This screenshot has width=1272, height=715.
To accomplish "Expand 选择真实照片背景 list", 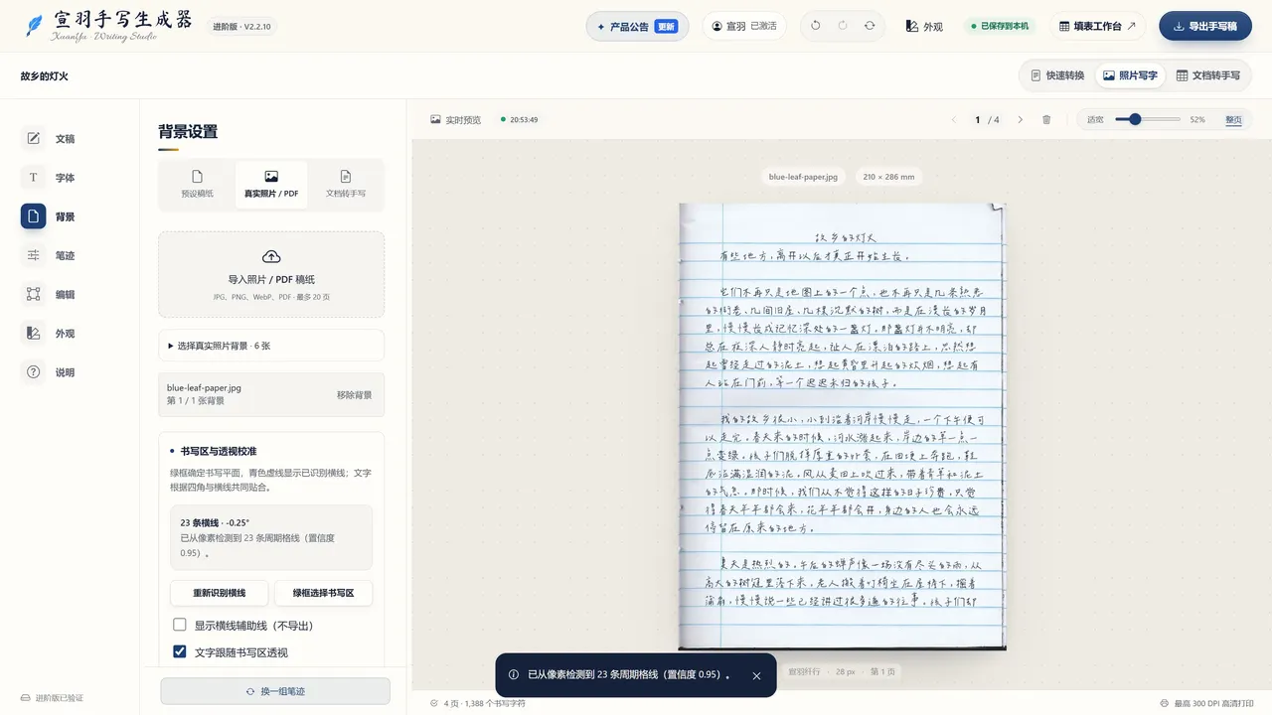I will point(271,346).
